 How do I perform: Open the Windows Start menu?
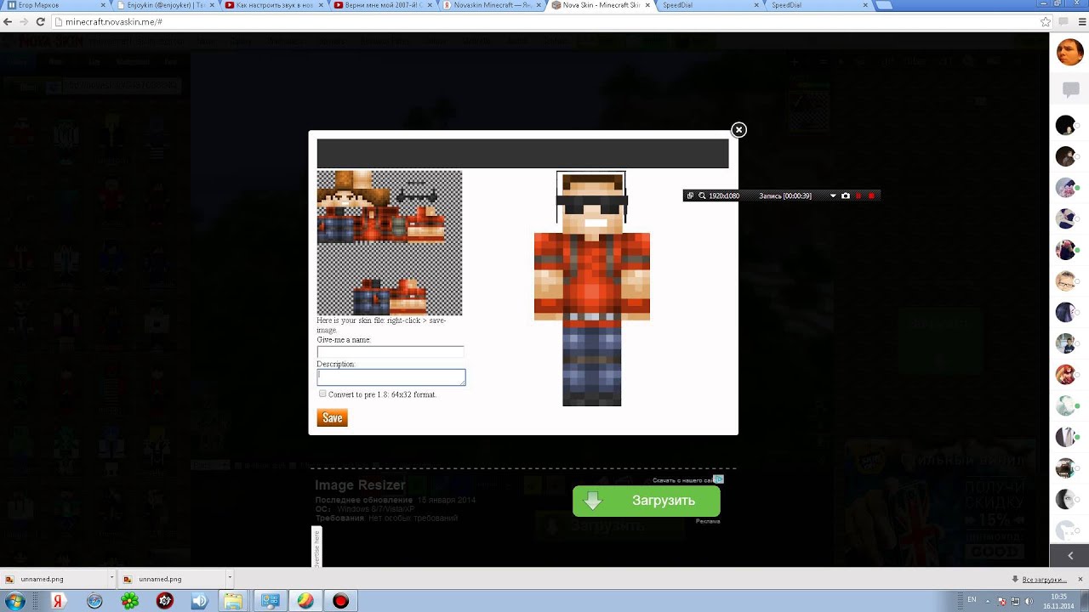[15, 601]
